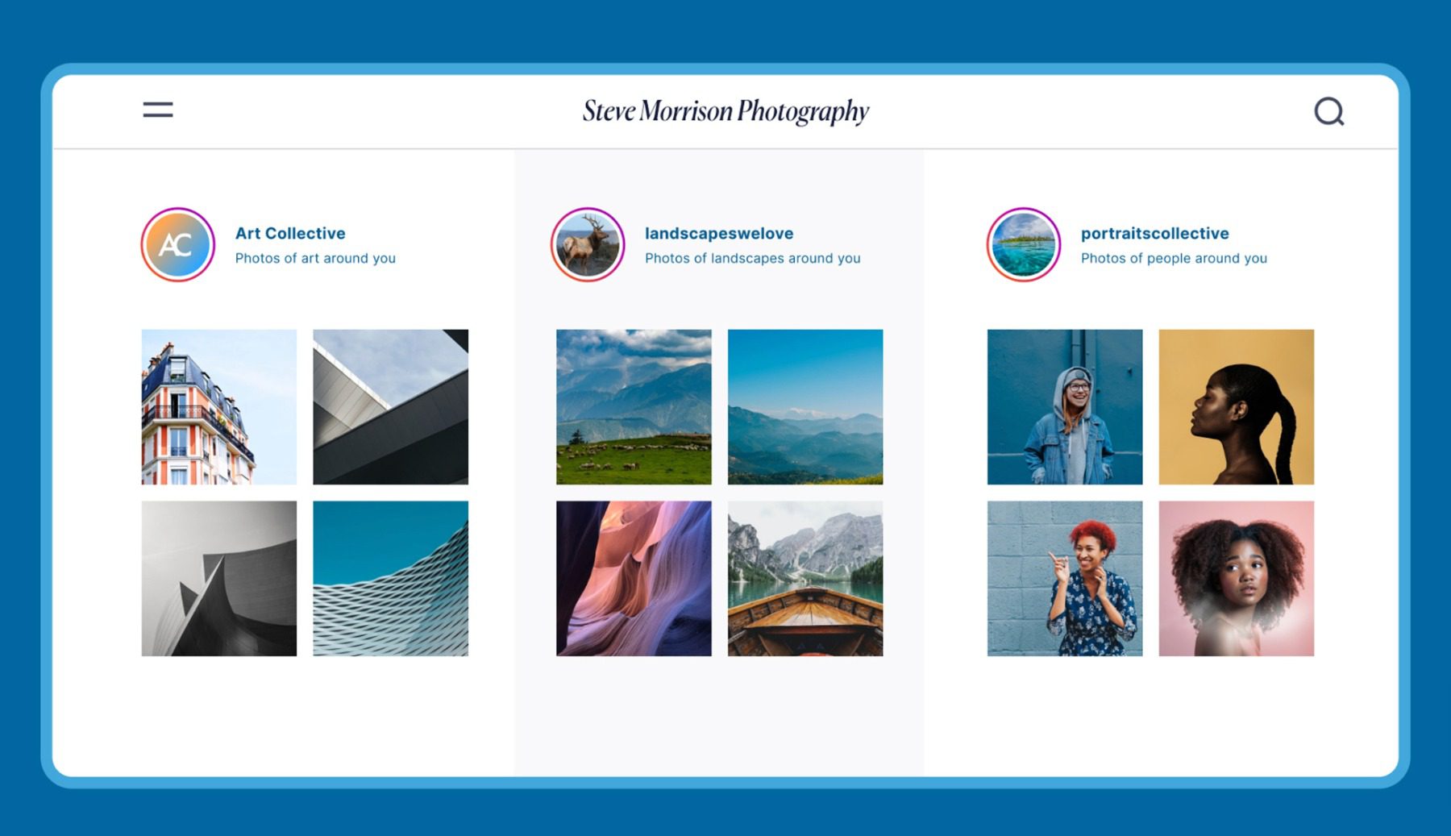Open the red-haired laughing woman photo

coord(1065,579)
